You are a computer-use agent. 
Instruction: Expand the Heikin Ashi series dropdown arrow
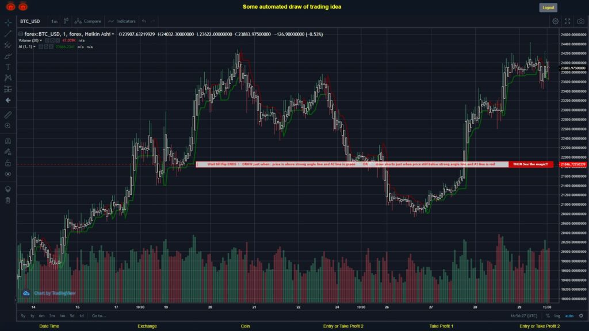pyautogui.click(x=113, y=34)
